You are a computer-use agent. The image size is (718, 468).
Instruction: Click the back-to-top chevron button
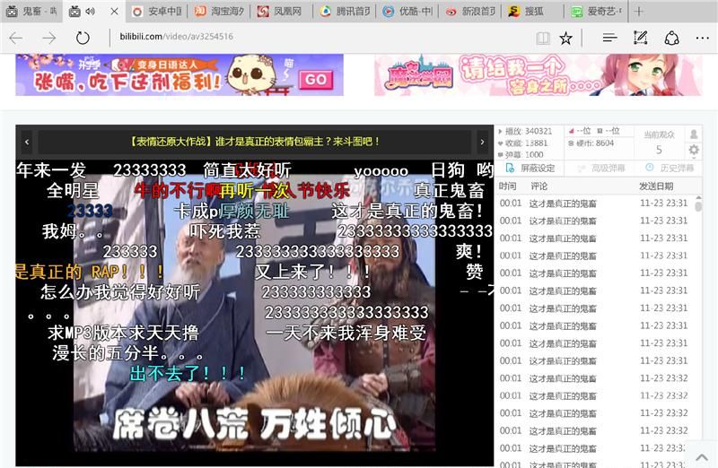pyautogui.click(x=702, y=457)
